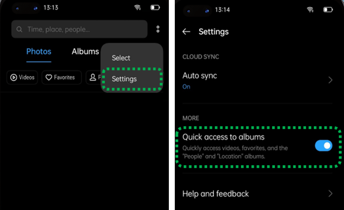The image size is (344, 210).
Task: Tap Wi-Fi icon in right phone status bar
Action: click(310, 9)
